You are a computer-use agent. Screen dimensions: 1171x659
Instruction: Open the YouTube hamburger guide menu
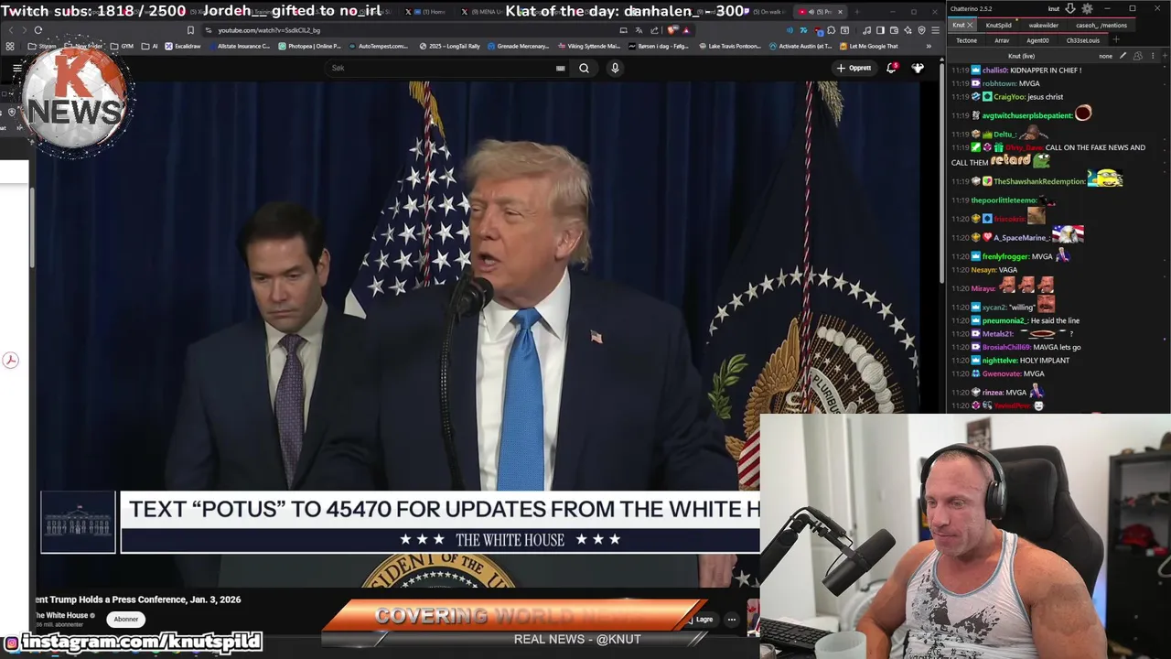[17, 68]
